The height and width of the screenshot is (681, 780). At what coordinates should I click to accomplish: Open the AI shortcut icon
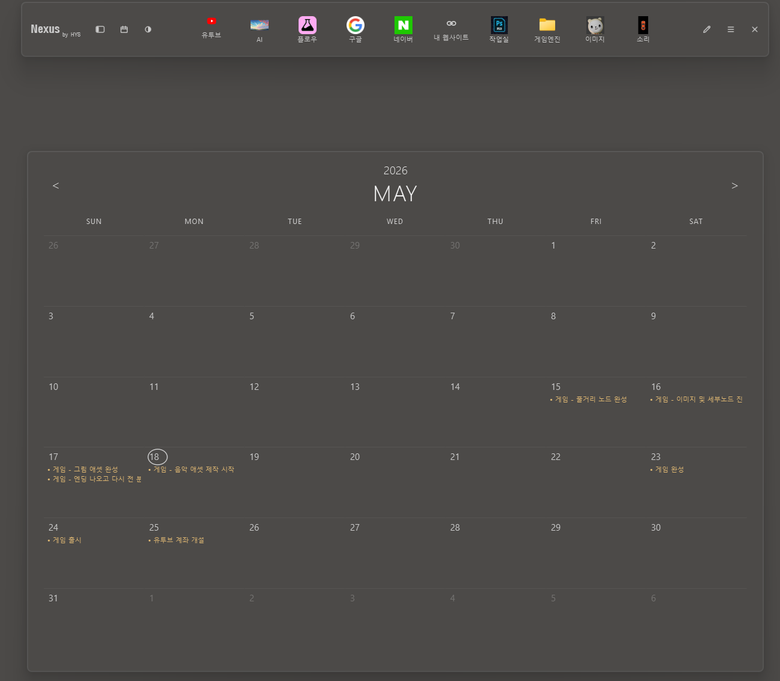point(259,29)
